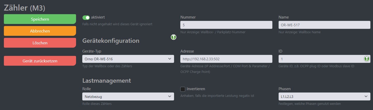The width and height of the screenshot is (373, 110).
Task: Click the green key icon in ID field
Action: pyautogui.click(x=367, y=59)
